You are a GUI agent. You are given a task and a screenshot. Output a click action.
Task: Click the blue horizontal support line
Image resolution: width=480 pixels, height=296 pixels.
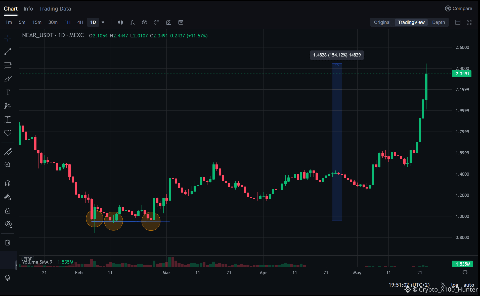click(x=131, y=221)
